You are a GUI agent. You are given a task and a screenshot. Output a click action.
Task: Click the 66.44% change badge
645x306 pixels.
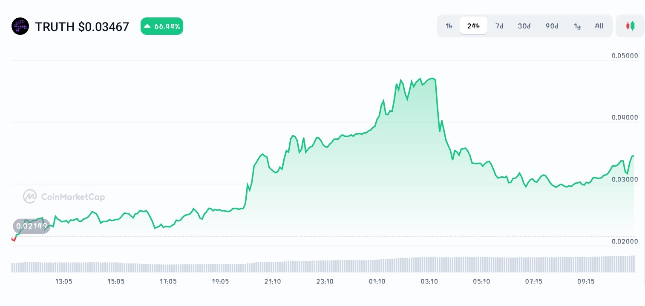click(162, 26)
